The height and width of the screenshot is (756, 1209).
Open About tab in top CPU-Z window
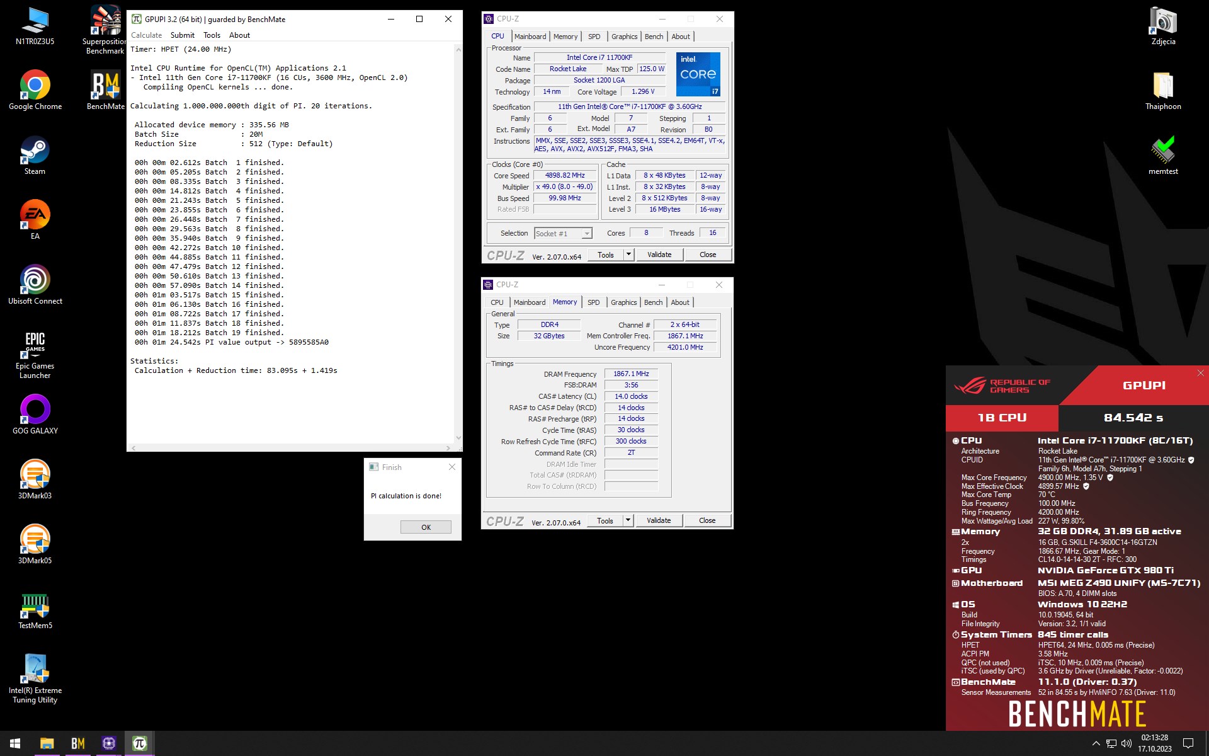pos(680,37)
